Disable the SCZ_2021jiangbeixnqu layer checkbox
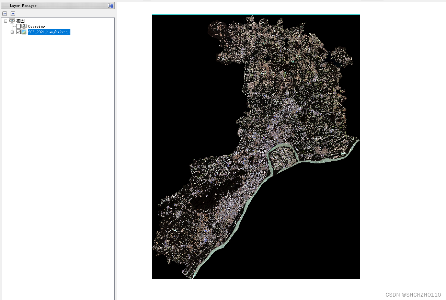The height and width of the screenshot is (300, 446). pos(18,32)
